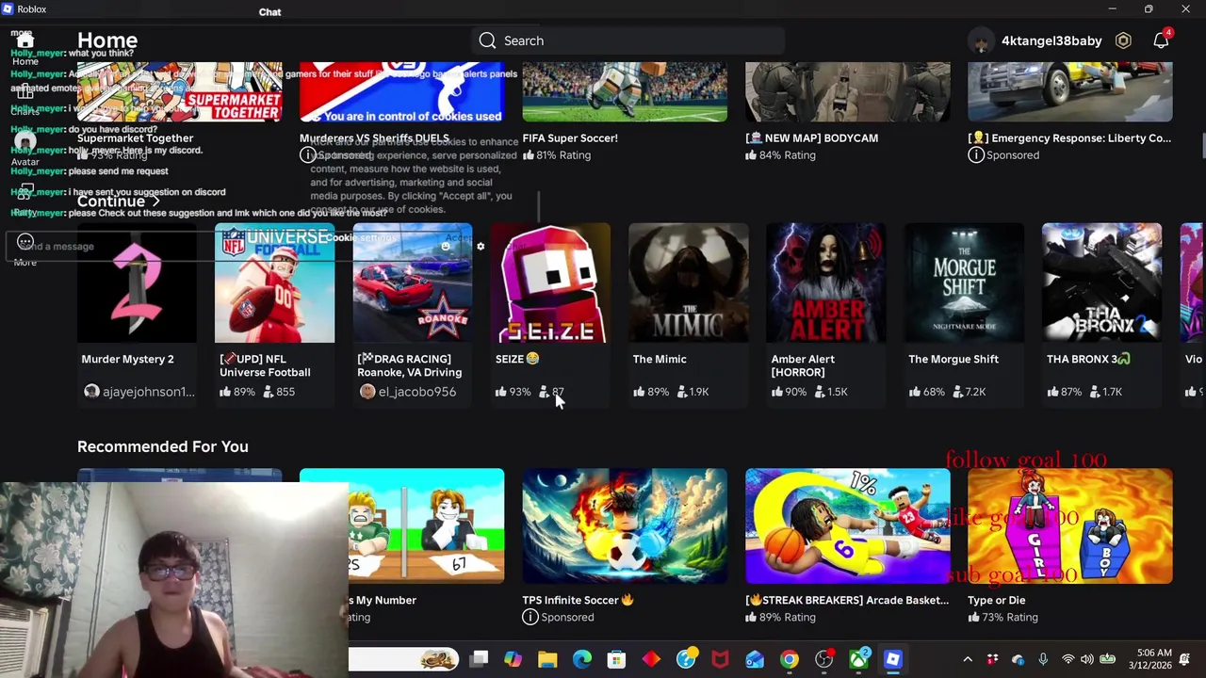Open the Supermarket Together game title

tap(135, 137)
